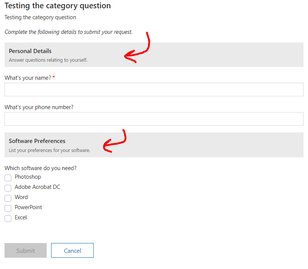Click the Which software do you need label
The height and width of the screenshot is (269, 308).
[41, 168]
